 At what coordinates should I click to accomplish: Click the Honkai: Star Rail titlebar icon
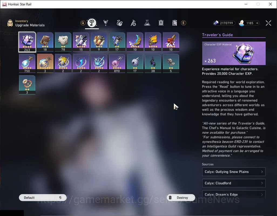pyautogui.click(x=4, y=4)
